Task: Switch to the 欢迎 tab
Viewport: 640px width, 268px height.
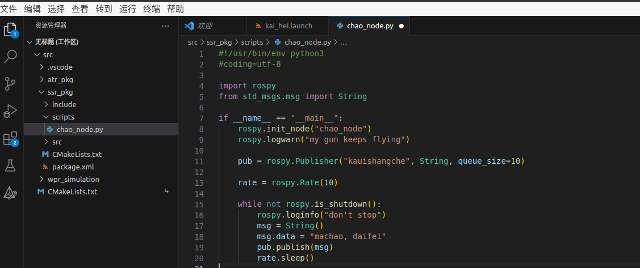Action: click(204, 26)
